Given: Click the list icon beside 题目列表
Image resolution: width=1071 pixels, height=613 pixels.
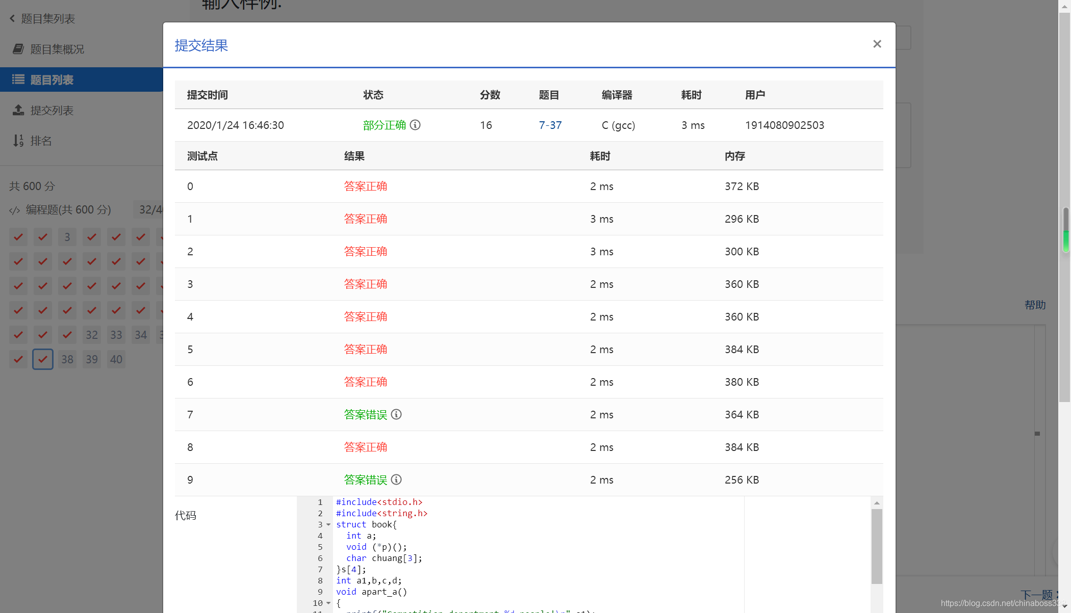Looking at the screenshot, I should click(x=18, y=79).
